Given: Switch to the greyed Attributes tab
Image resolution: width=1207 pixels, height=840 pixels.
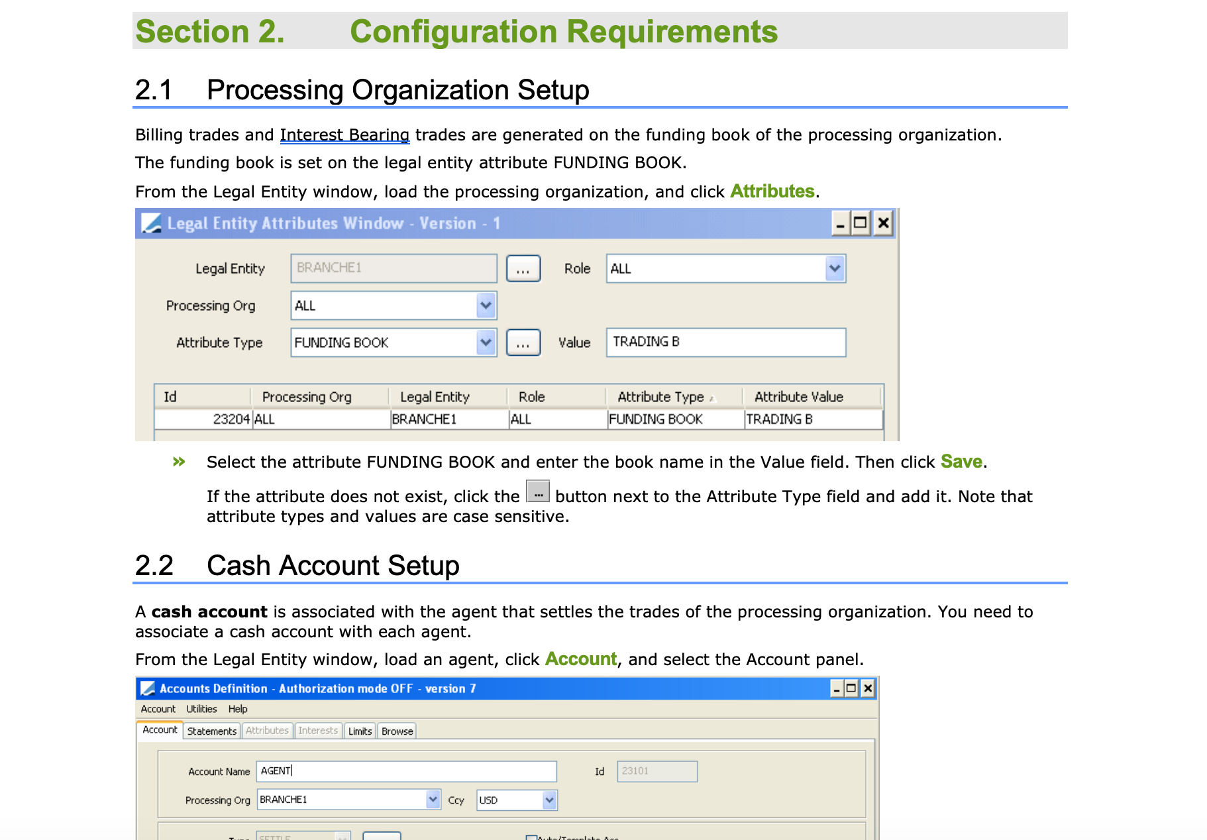Looking at the screenshot, I should pyautogui.click(x=268, y=731).
